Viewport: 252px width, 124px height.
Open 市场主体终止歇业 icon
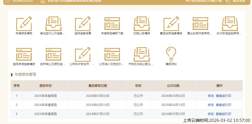point(141,54)
